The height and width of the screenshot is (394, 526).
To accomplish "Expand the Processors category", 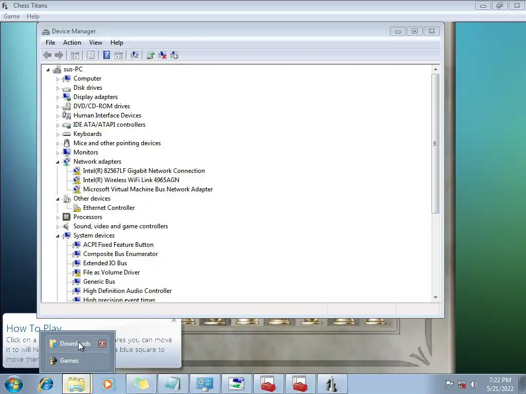I will click(x=58, y=218).
